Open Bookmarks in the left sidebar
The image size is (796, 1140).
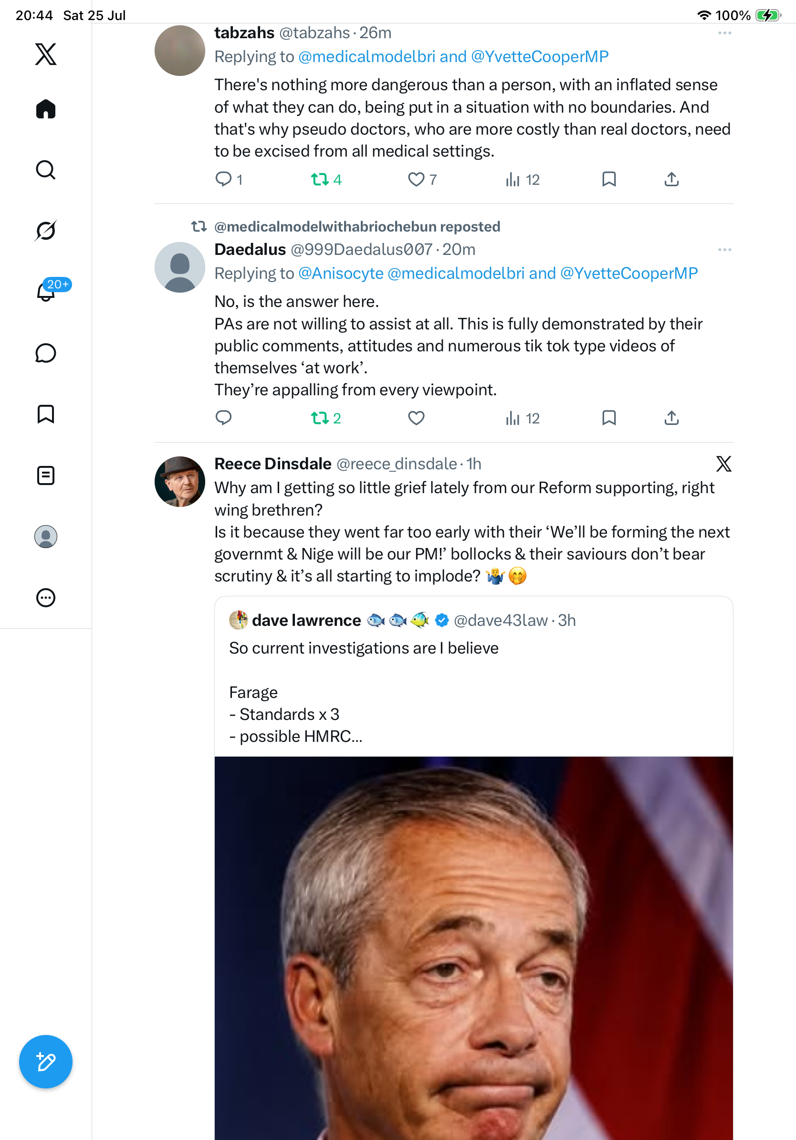46,414
